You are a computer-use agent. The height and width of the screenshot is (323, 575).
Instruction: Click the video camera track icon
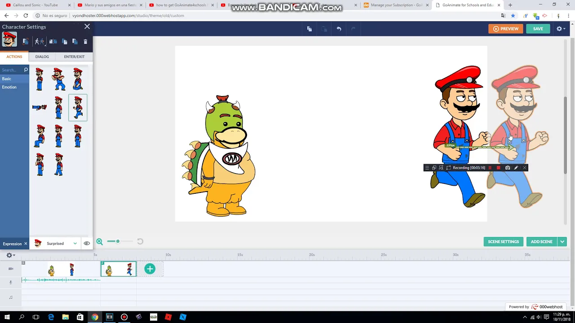coord(11,269)
